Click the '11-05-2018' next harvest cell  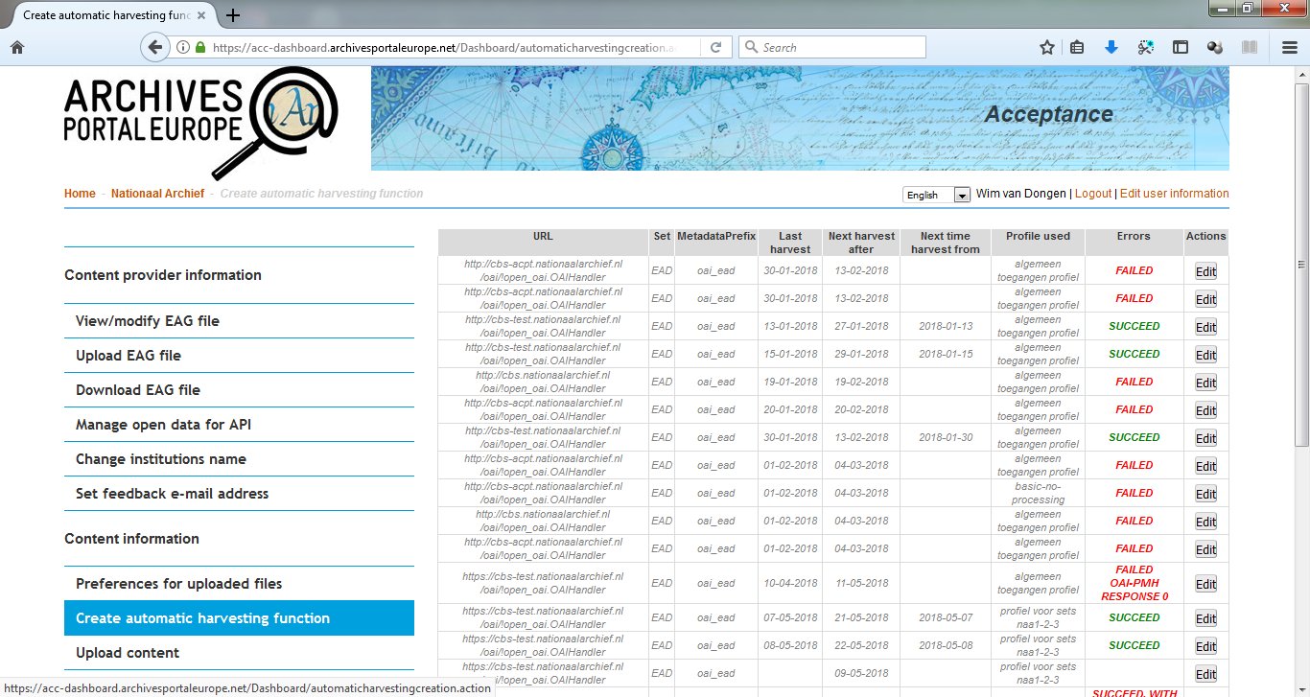[x=861, y=583]
